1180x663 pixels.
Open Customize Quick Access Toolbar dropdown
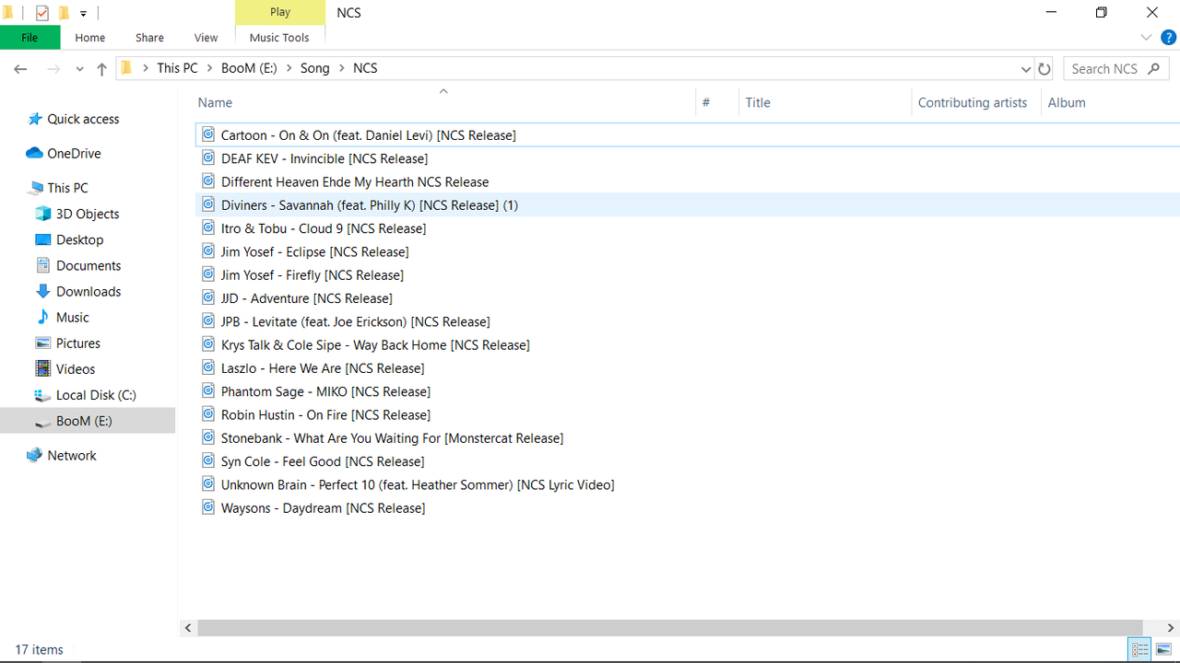[x=83, y=14]
